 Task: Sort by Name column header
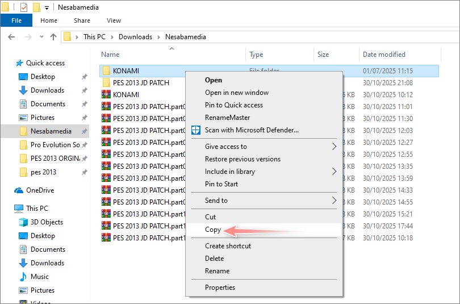point(110,55)
